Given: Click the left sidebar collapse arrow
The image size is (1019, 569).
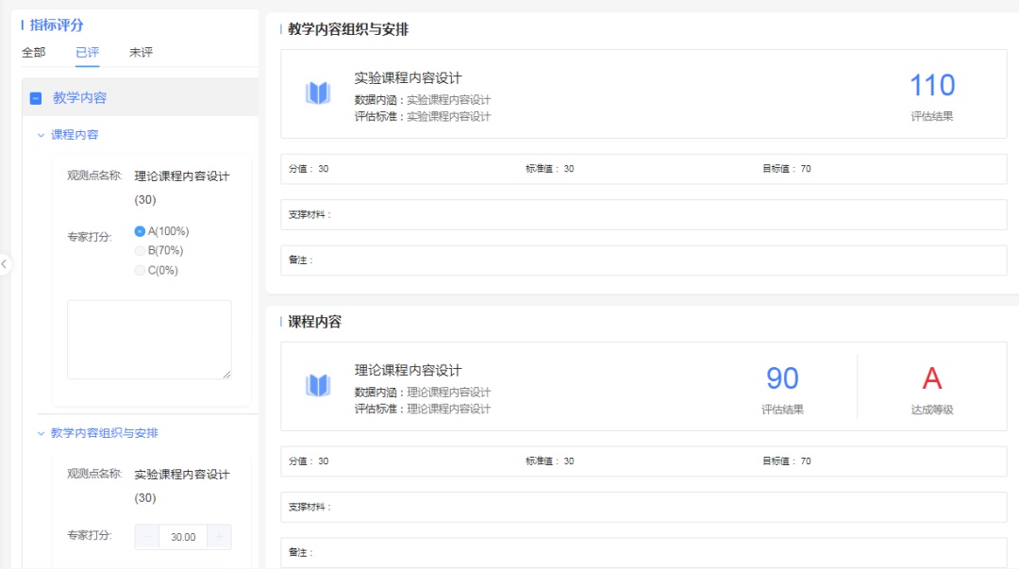Looking at the screenshot, I should pos(5,264).
